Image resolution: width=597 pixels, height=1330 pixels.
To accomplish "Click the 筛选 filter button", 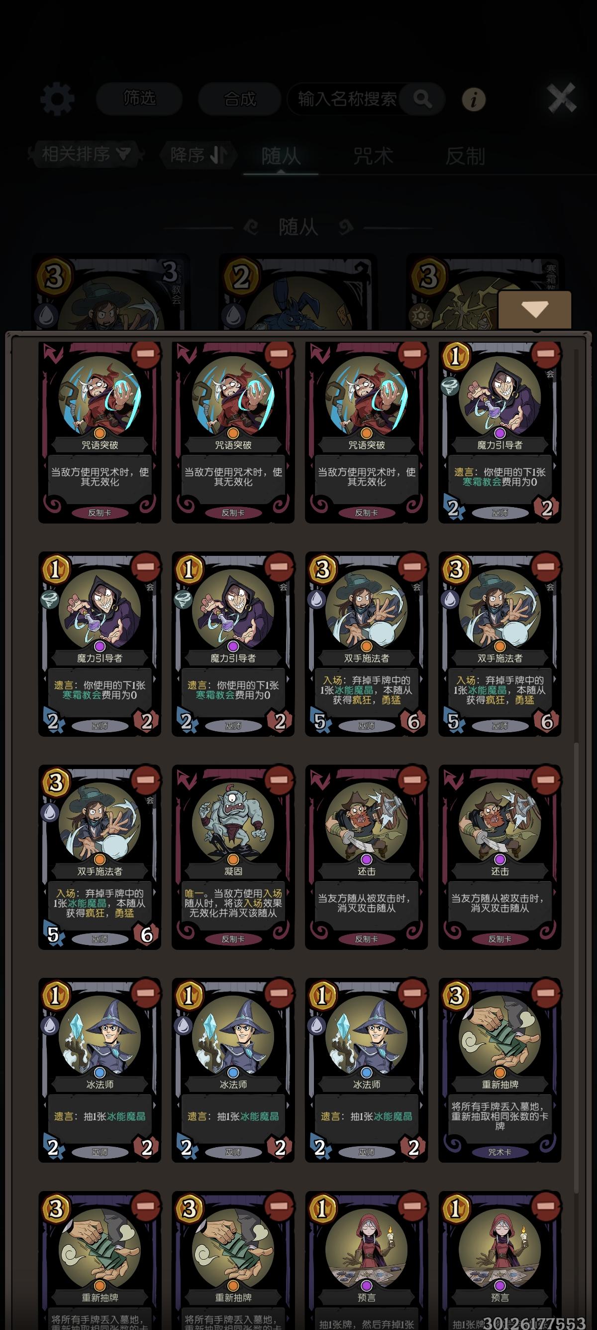I will 139,98.
